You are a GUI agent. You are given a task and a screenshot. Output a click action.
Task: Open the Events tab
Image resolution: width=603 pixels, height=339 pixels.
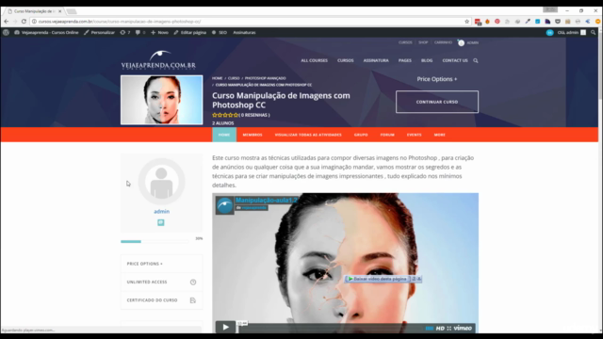click(x=415, y=135)
